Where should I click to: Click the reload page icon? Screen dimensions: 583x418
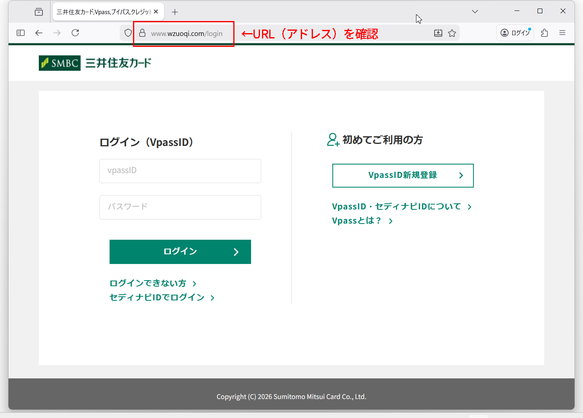point(75,33)
